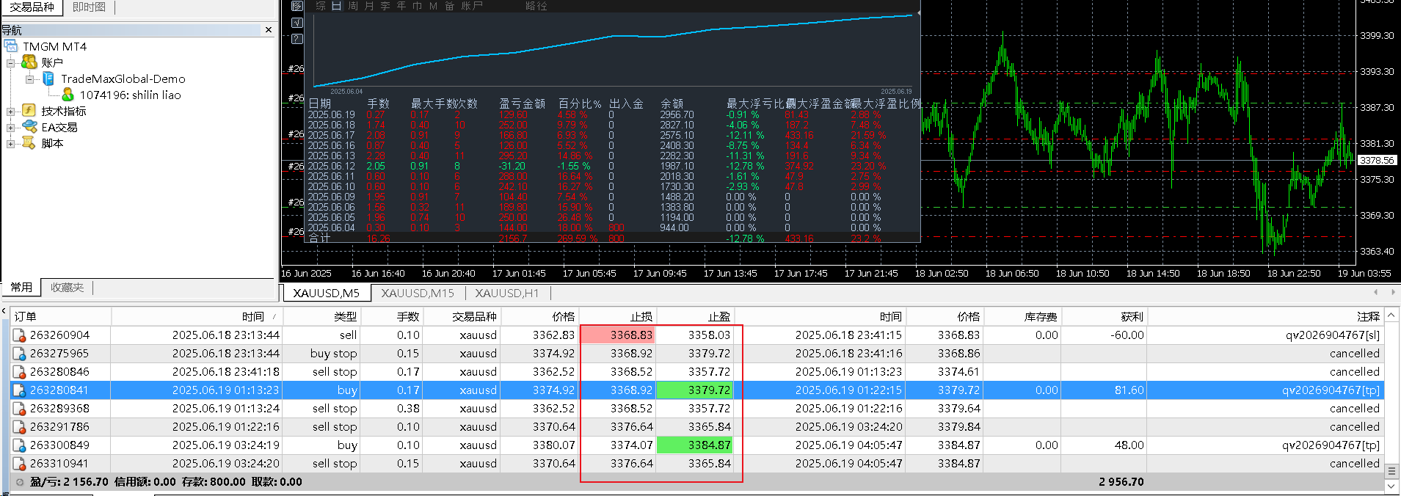Click the red 3368.83 stop-loss cell
The image size is (1401, 496).
pyautogui.click(x=617, y=335)
